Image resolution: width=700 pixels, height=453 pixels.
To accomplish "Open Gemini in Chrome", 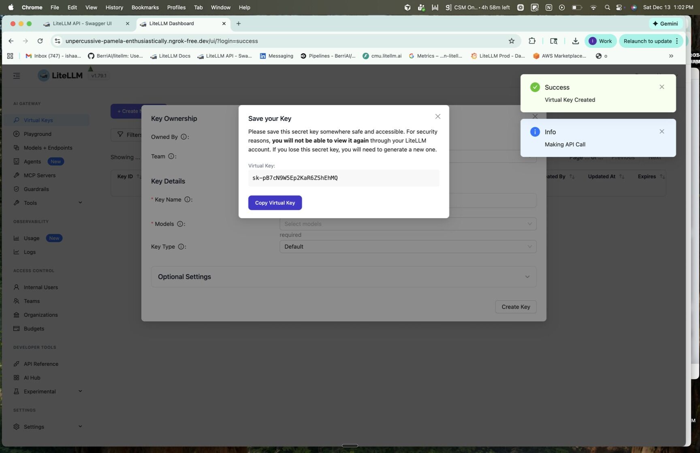I will 665,24.
